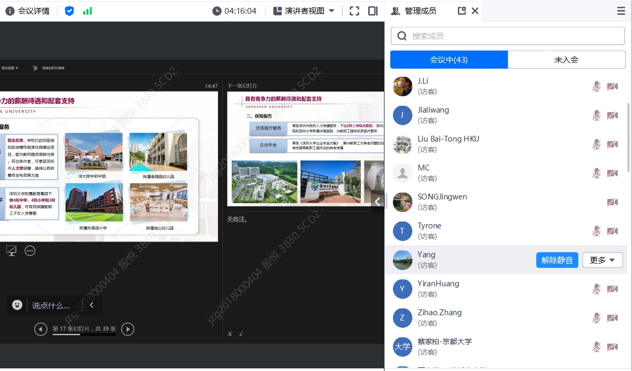The image size is (632, 371).
Task: Switch to the 未入会 tab
Action: [566, 59]
